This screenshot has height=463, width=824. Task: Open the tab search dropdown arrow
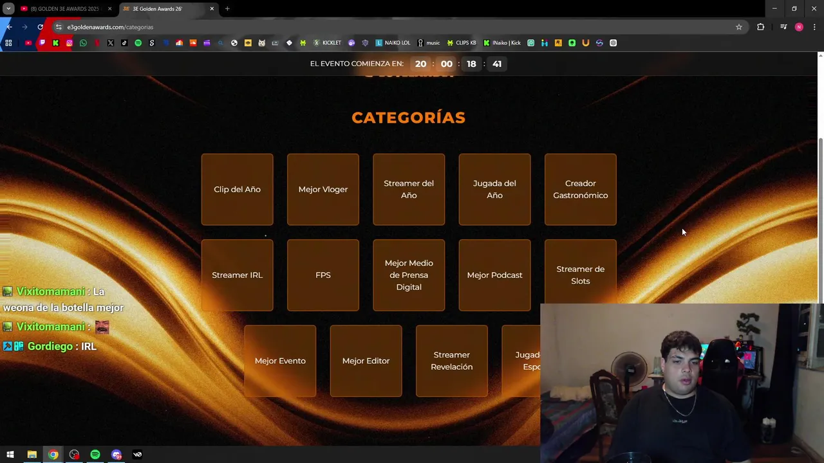point(8,9)
